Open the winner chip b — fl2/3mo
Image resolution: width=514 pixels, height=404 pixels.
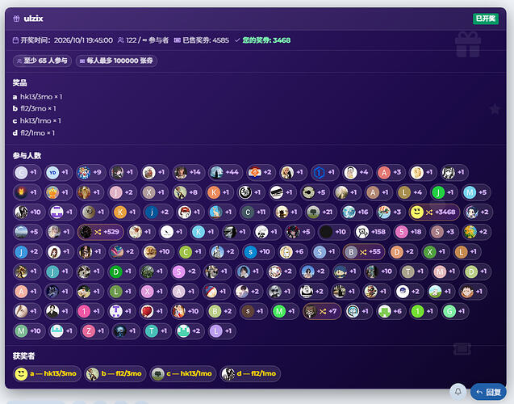[x=115, y=374]
